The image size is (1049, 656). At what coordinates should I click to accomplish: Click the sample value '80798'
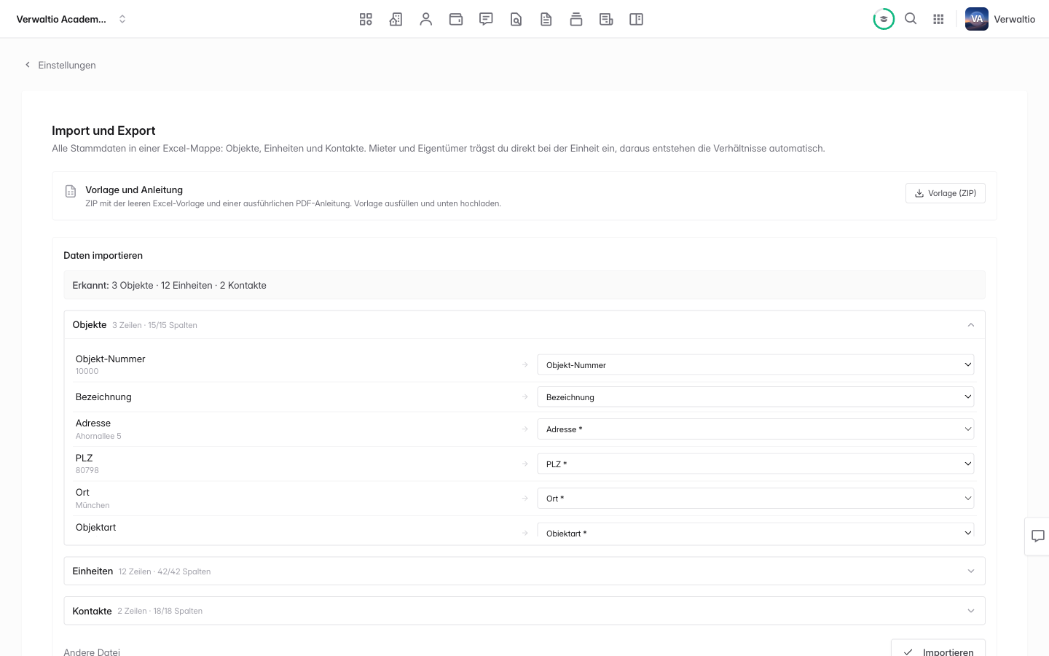pyautogui.click(x=87, y=471)
